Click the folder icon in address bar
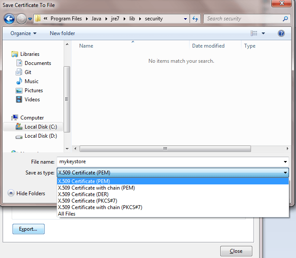 coord(38,19)
